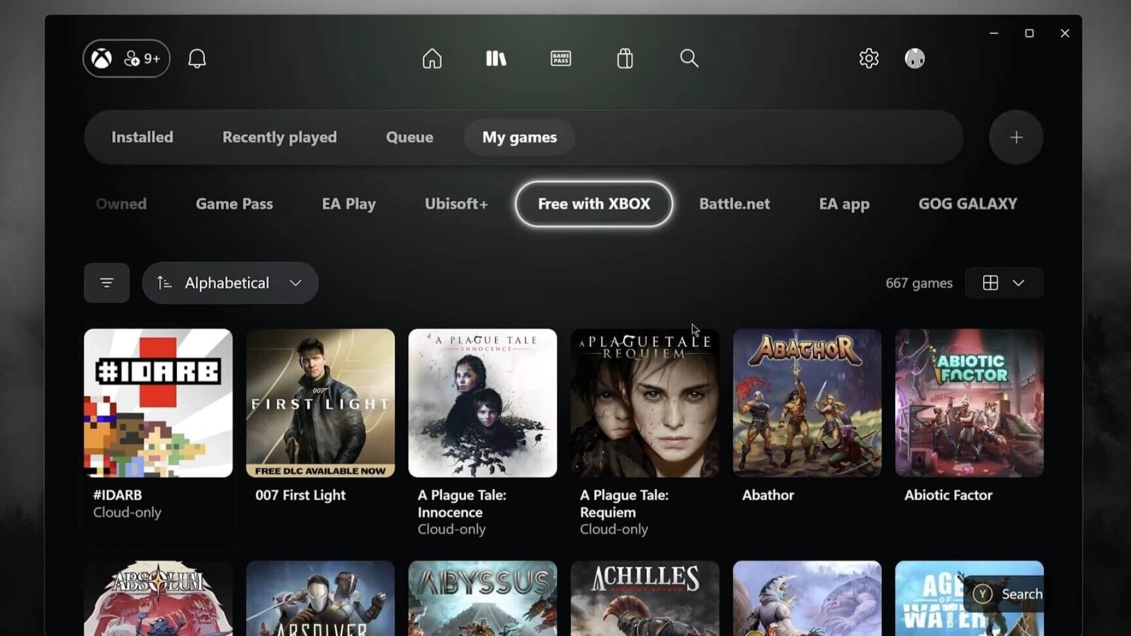Open the notifications bell
The image size is (1131, 636).
point(197,58)
